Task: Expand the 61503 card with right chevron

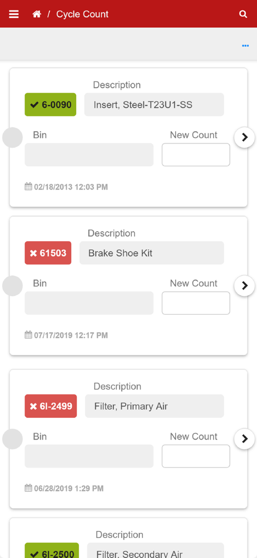Action: [245, 286]
